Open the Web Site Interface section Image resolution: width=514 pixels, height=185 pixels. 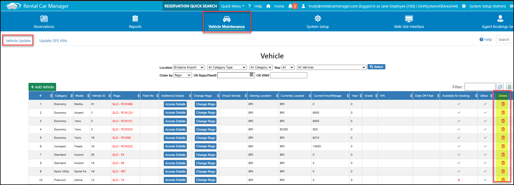pos(409,22)
